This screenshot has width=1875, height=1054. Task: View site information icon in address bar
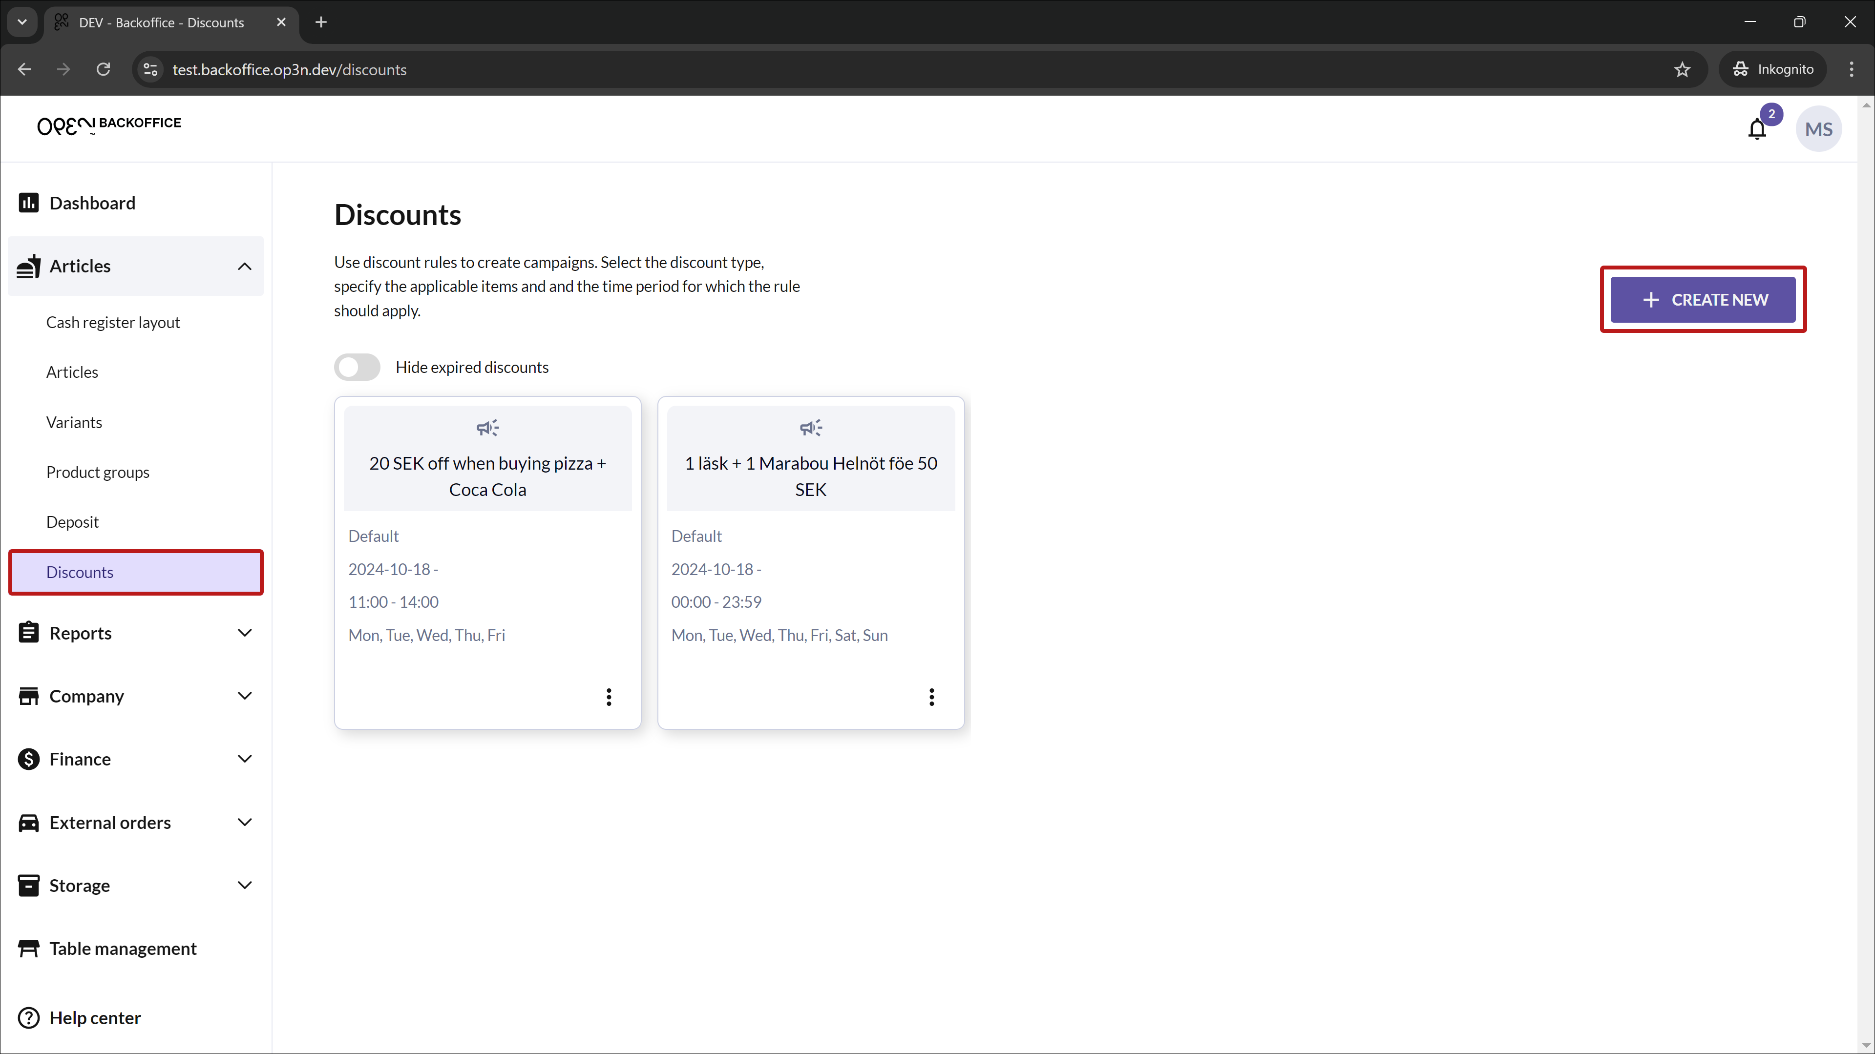[150, 69]
